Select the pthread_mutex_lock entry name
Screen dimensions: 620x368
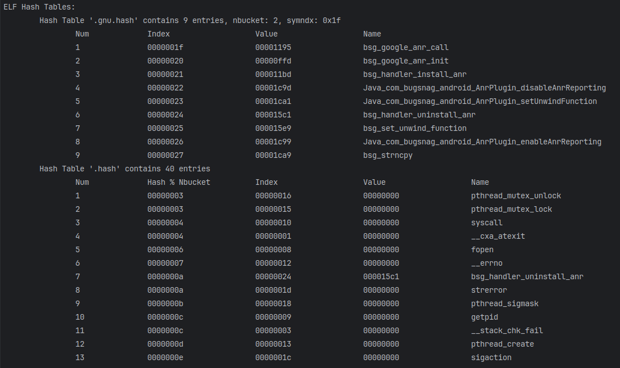(x=512, y=209)
